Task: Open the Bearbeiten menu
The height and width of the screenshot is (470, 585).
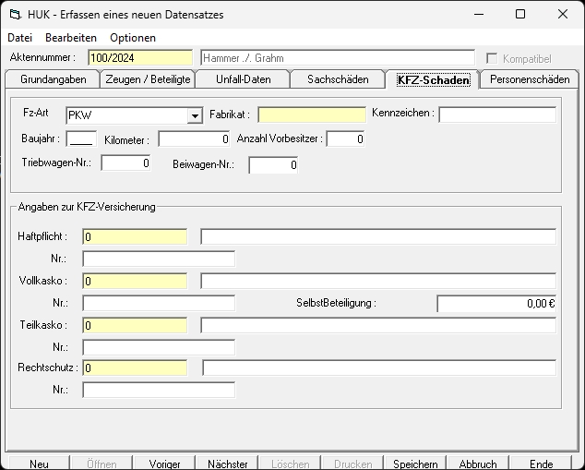Action: 71,38
